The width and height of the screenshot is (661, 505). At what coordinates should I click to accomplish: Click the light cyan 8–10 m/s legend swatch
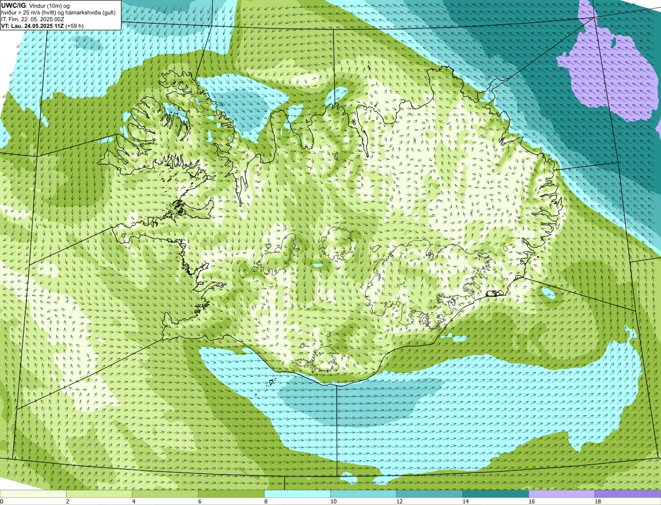(297, 494)
